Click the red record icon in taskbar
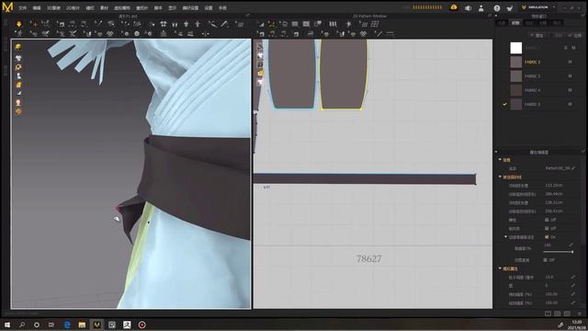 141,325
